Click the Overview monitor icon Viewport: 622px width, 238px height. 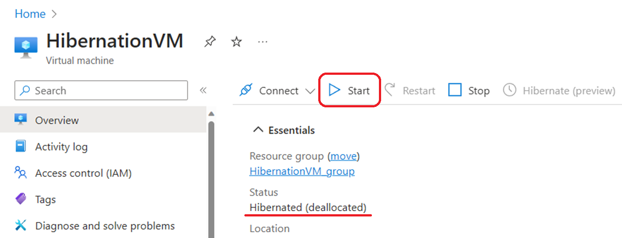(x=21, y=119)
